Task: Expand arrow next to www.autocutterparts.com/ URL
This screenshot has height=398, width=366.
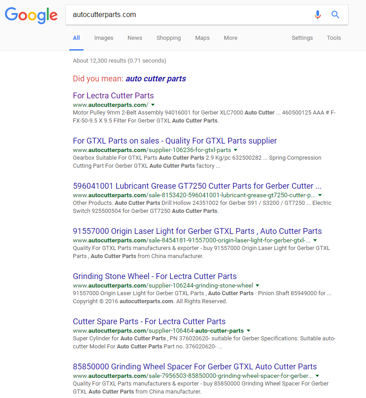Action: (x=153, y=105)
